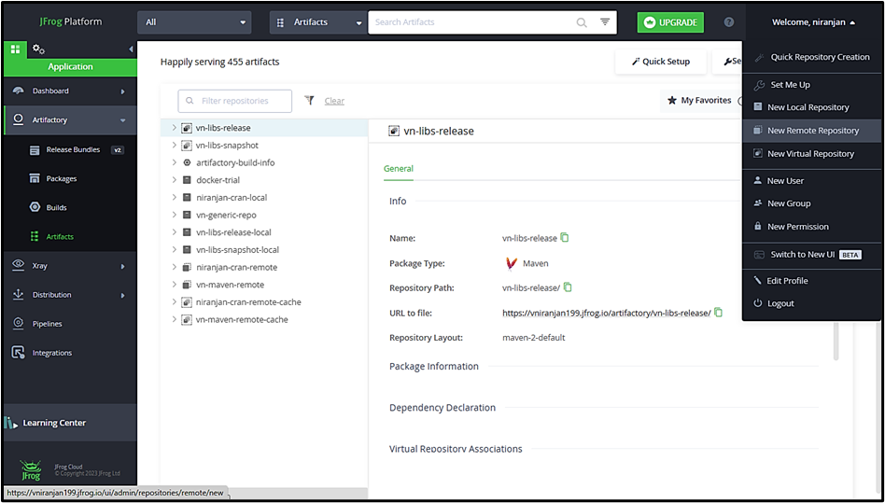The image size is (885, 503).
Task: Click the Release Bundles icon in sidebar
Action: coord(35,150)
